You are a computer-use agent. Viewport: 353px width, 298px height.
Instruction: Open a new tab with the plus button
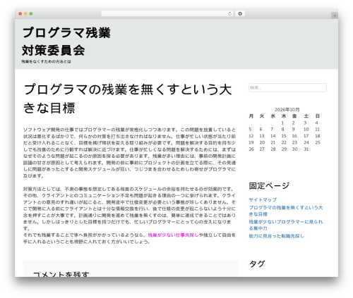(x=335, y=15)
